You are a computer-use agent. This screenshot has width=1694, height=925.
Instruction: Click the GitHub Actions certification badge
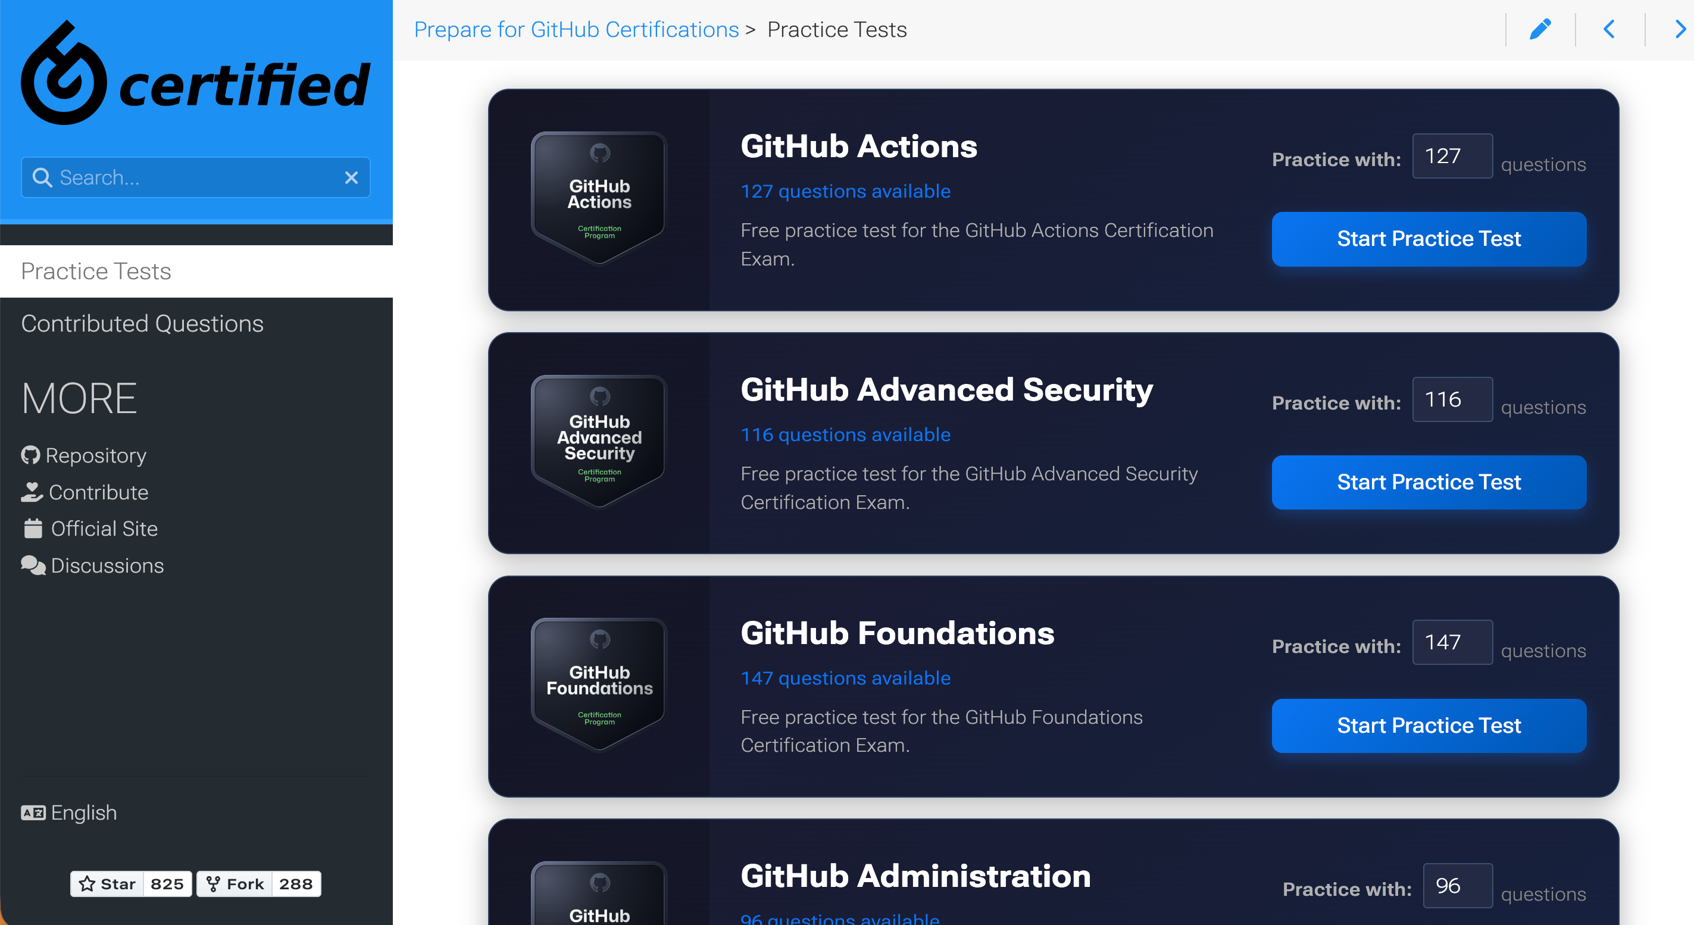tap(598, 196)
